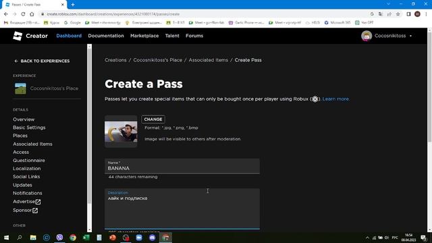Image resolution: width=432 pixels, height=243 pixels.
Task: Open Zoom from the taskbar
Action: [x=139, y=238]
